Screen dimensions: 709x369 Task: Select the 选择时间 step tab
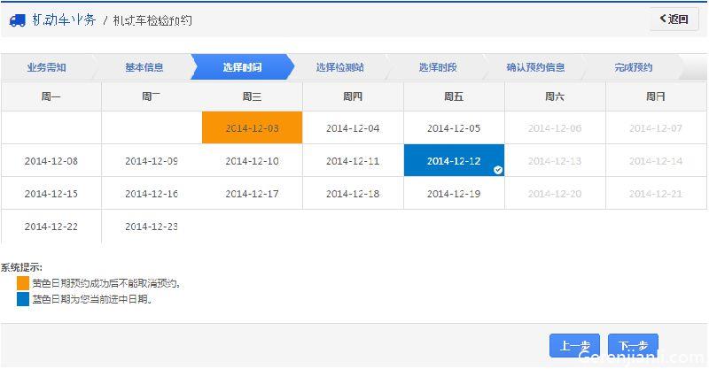coord(242,67)
